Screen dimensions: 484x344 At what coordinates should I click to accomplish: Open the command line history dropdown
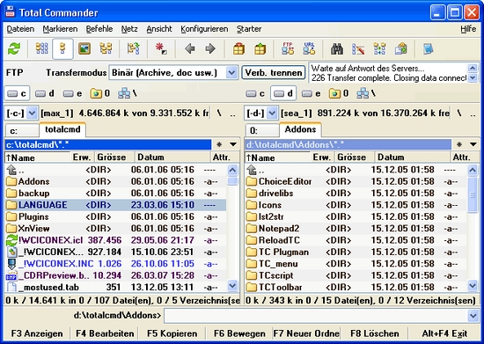coord(473,316)
